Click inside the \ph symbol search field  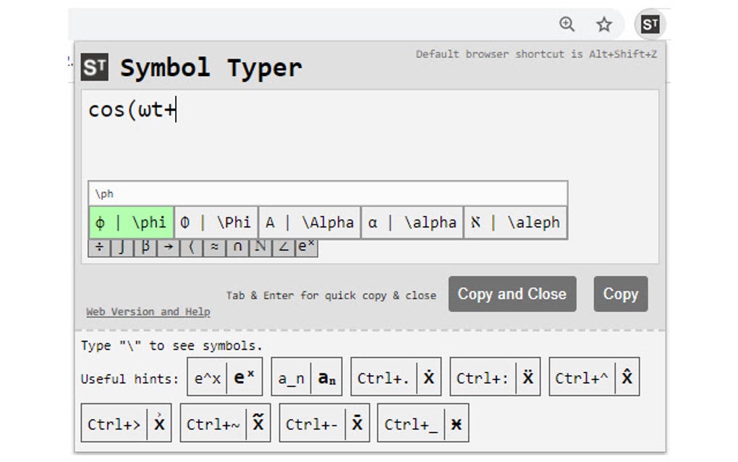(x=326, y=193)
